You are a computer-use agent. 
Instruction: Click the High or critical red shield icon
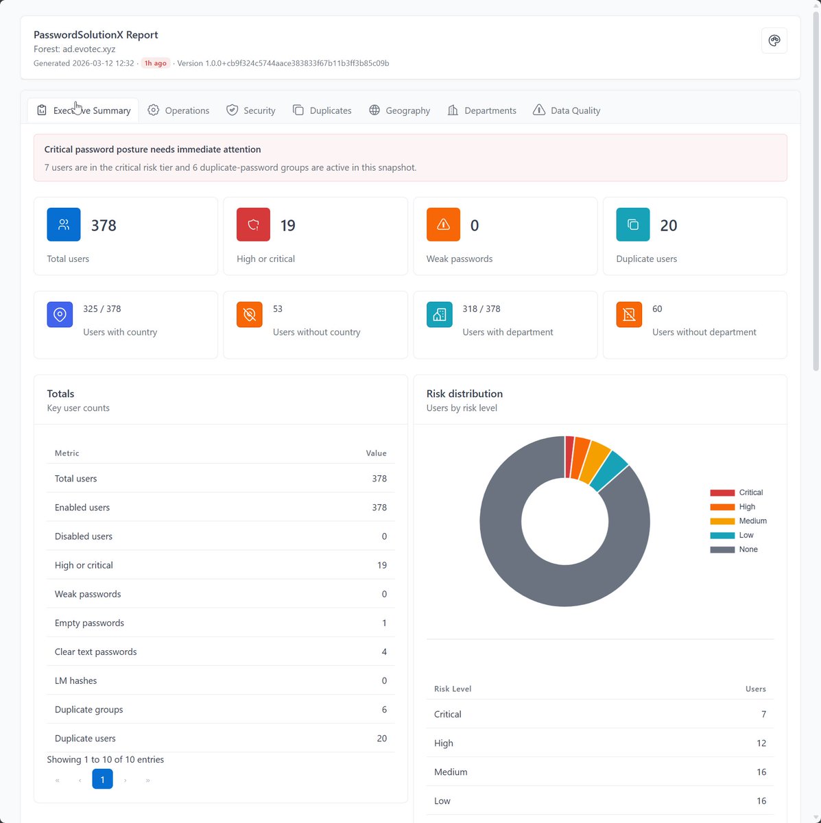pyautogui.click(x=253, y=224)
